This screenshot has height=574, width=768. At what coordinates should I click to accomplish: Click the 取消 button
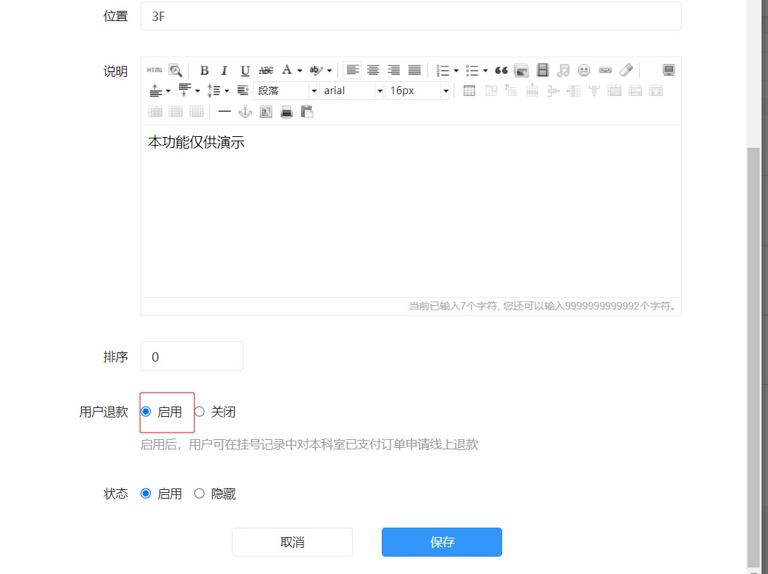coord(293,541)
